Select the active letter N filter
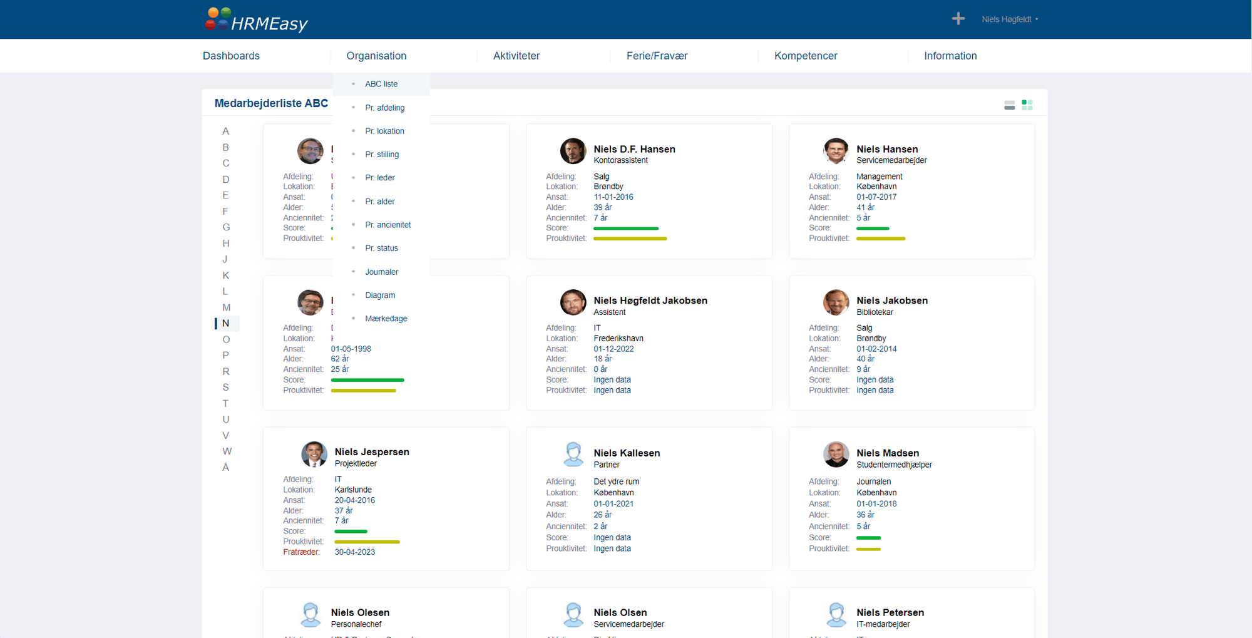Screen dimensions: 1252x638 [x=226, y=324]
